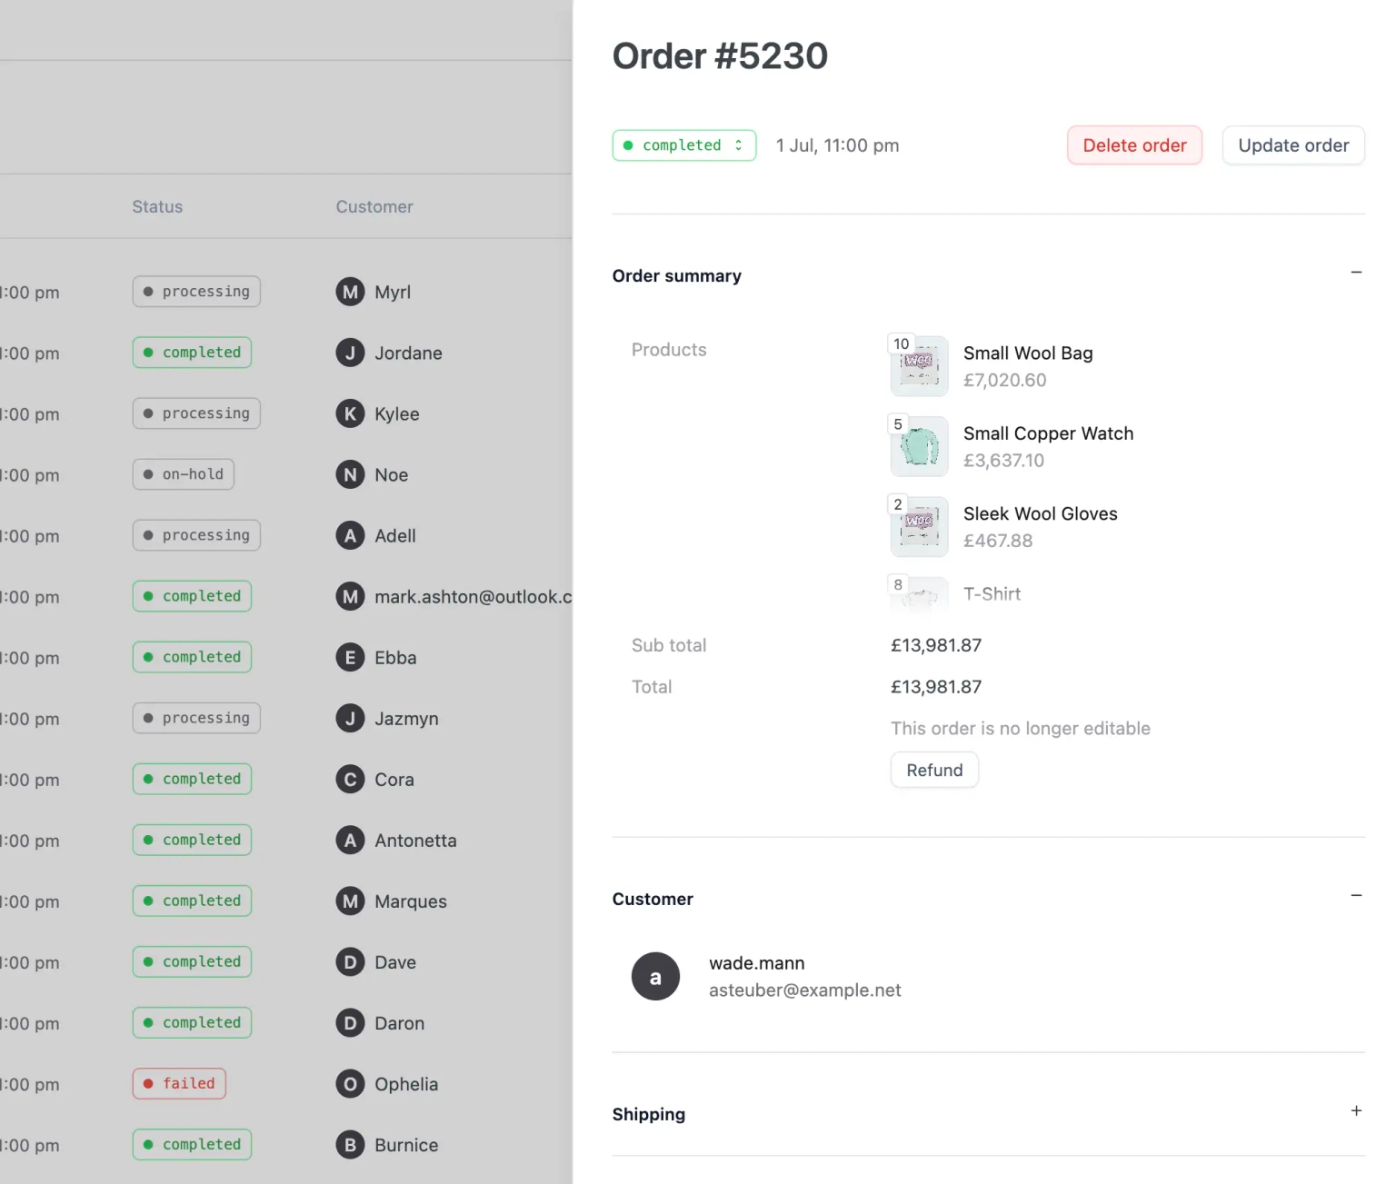Click the Small Wool Bag product name
Screen dimensions: 1396x1184
[1028, 353]
